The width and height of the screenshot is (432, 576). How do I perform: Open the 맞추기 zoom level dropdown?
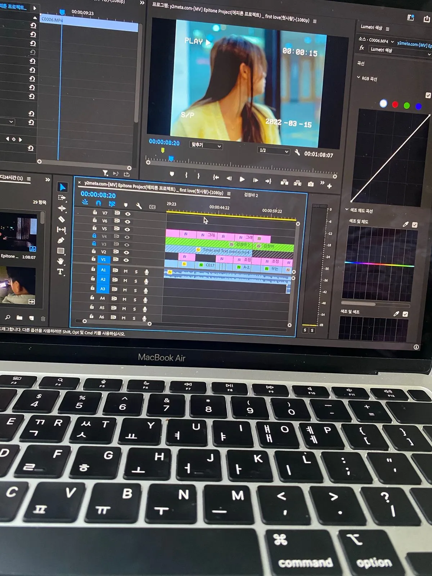click(206, 145)
